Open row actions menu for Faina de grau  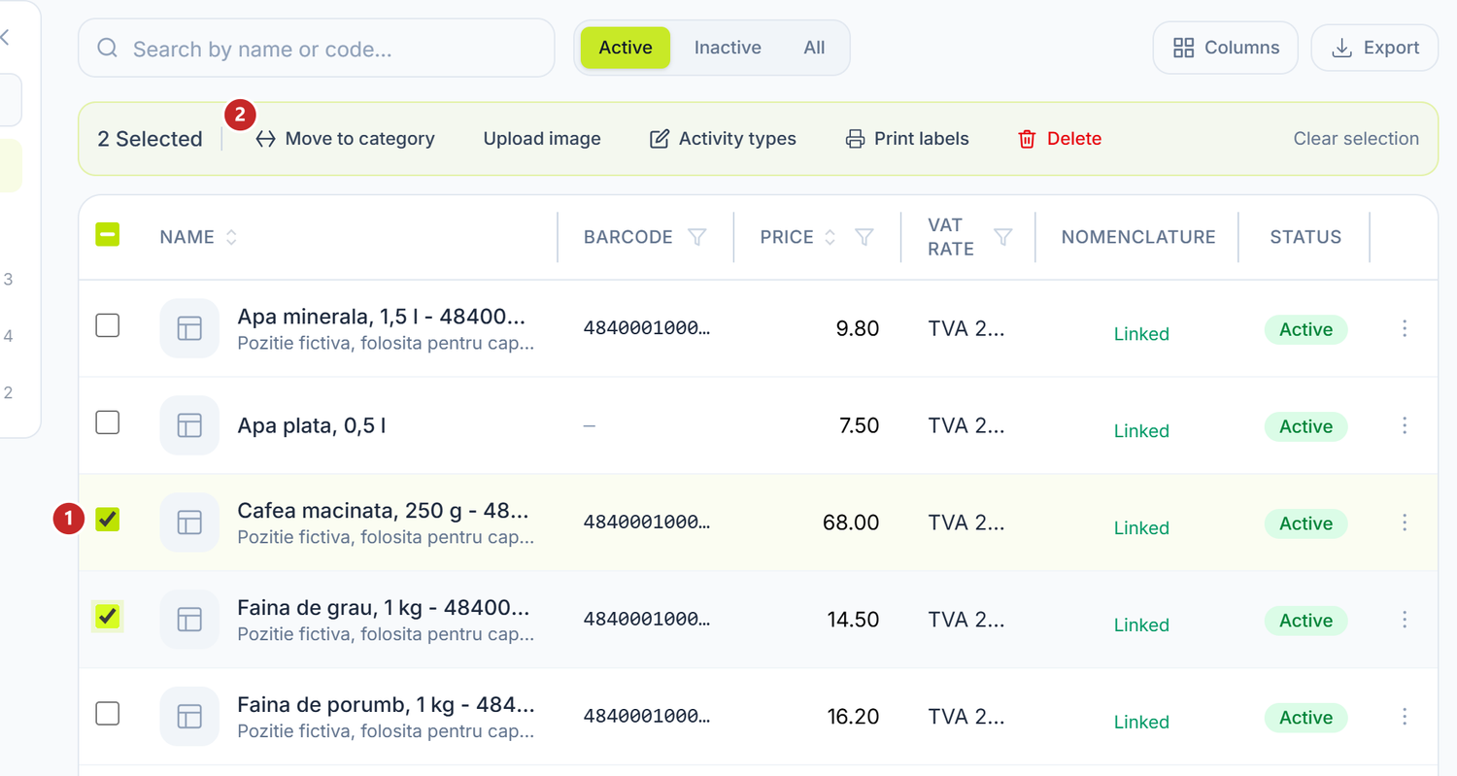pyautogui.click(x=1405, y=620)
